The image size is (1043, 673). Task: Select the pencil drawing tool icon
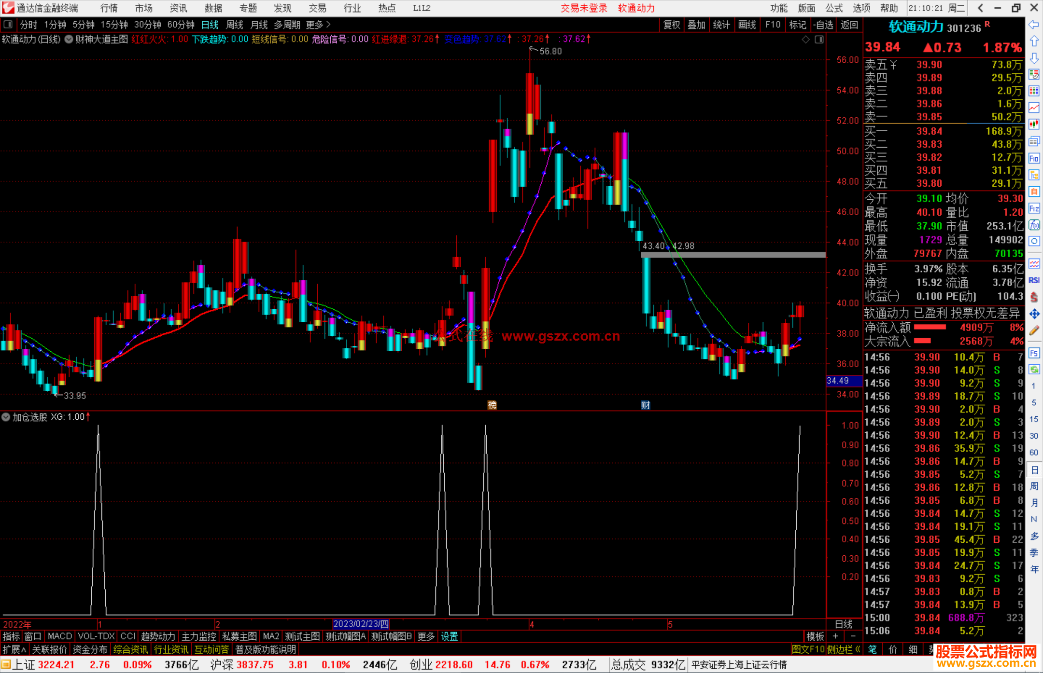1034,330
